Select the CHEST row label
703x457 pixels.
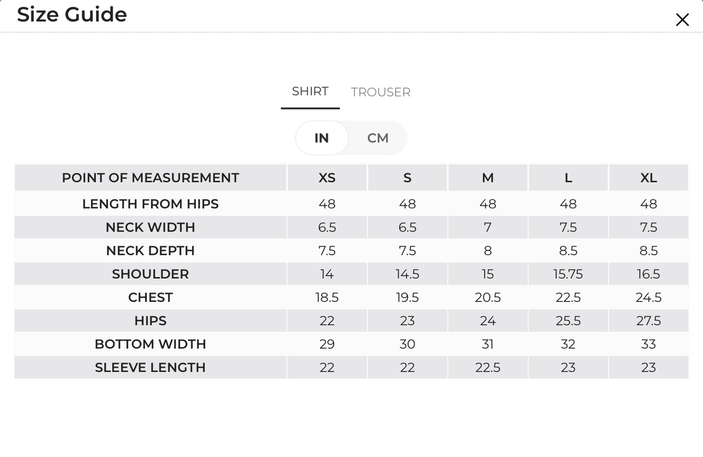150,298
